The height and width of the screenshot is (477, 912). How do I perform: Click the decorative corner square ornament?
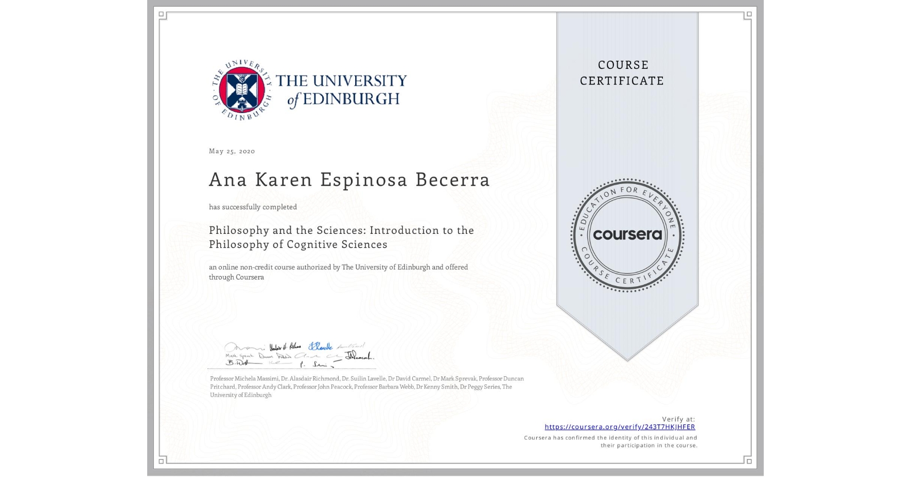coord(161,14)
